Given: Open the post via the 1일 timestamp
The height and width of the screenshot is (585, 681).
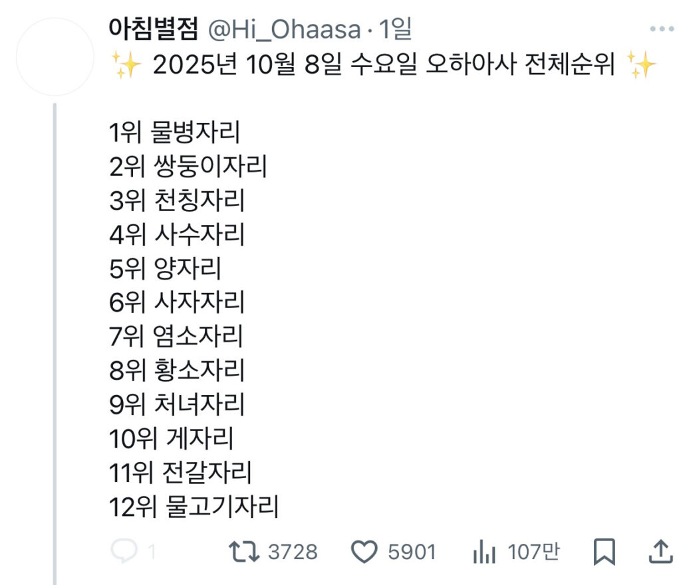Looking at the screenshot, I should click(394, 29).
